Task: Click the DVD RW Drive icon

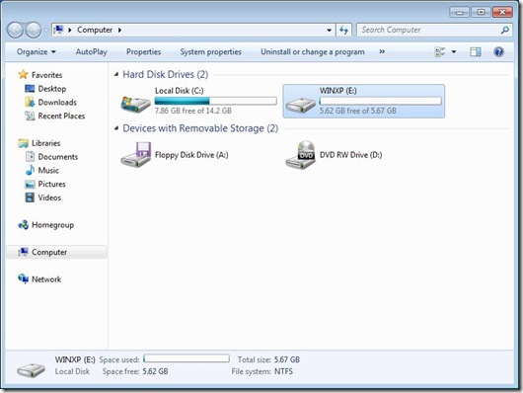Action: pos(301,155)
